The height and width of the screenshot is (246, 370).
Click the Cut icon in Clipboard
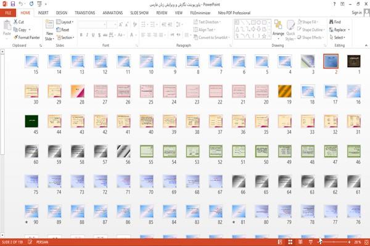click(15, 22)
